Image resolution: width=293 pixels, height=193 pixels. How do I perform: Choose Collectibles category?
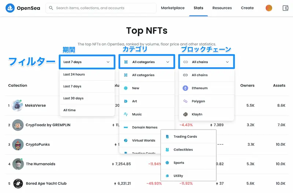[x=189, y=150]
